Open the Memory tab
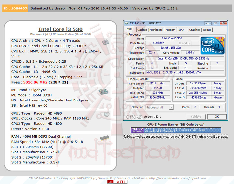 pyautogui.click(x=170, y=30)
